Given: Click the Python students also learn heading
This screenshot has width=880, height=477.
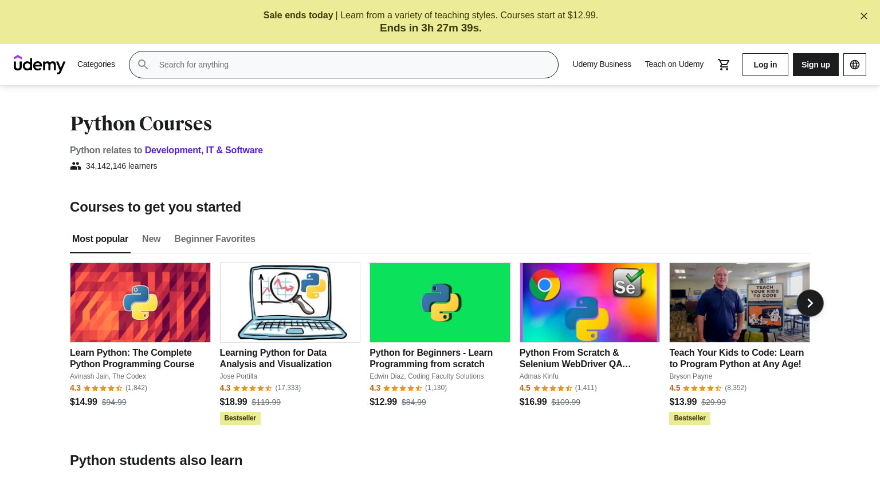Looking at the screenshot, I should pos(156,460).
